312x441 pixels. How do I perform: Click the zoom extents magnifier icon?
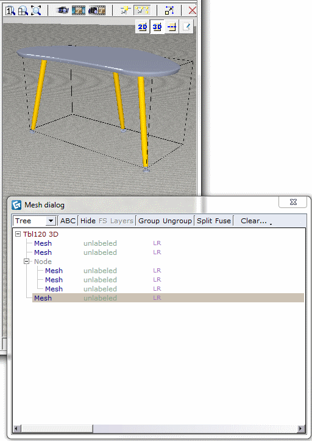tap(36, 11)
